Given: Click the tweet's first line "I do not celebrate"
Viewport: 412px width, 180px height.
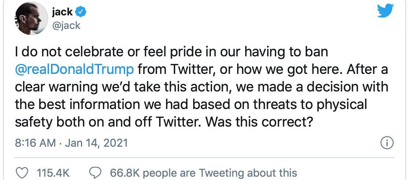Looking at the screenshot, I should coord(67,52).
